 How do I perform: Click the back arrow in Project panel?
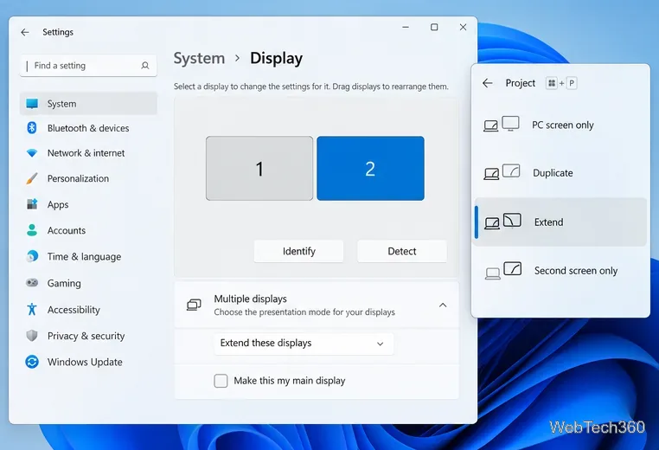[488, 83]
